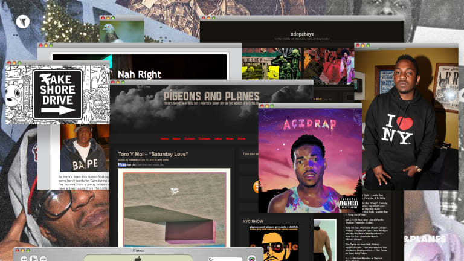Open the red artwork thumbnail on 2dopeboyz
Image resolution: width=464 pixels, height=261 pixels.
[x=329, y=66]
